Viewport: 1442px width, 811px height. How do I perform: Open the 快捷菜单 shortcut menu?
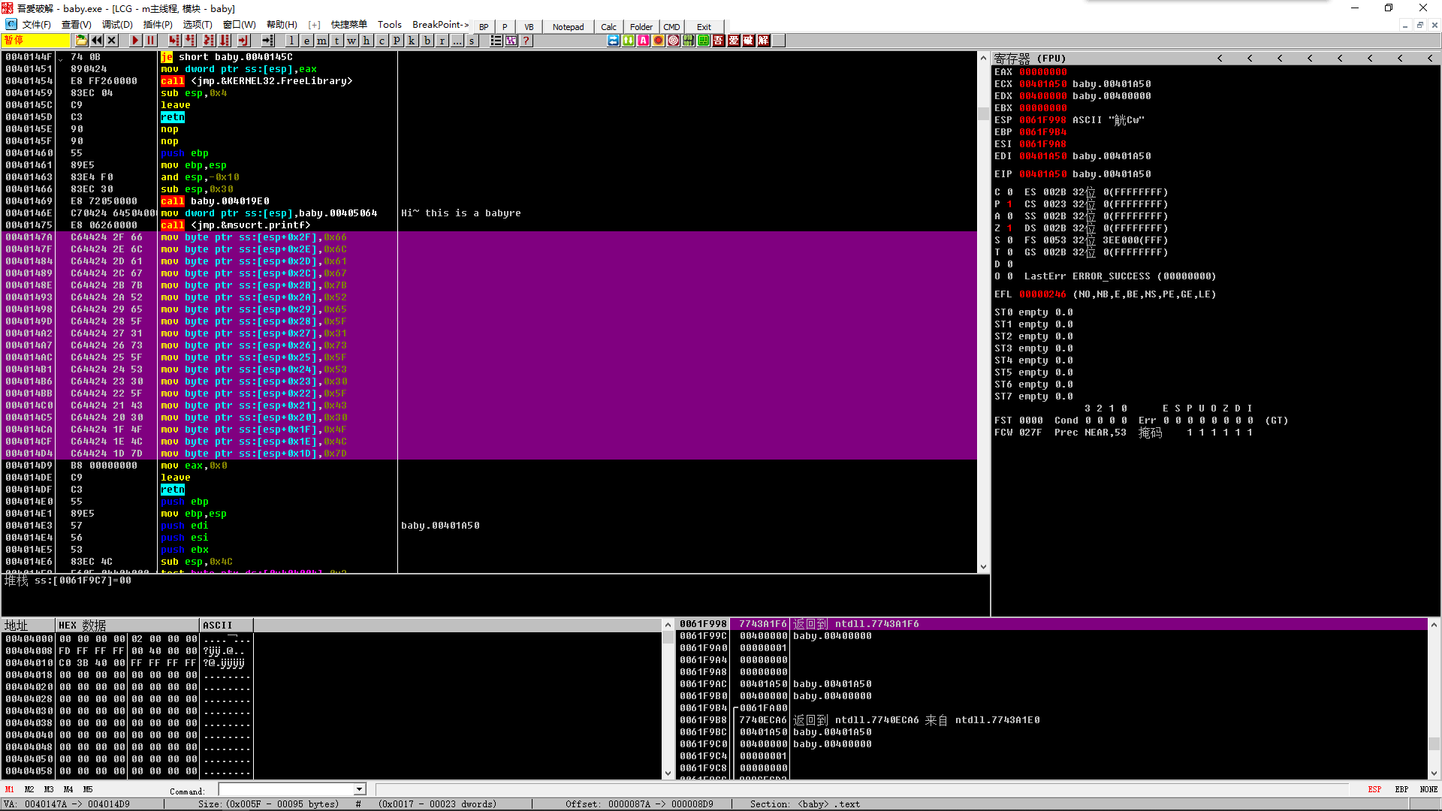pyautogui.click(x=348, y=25)
